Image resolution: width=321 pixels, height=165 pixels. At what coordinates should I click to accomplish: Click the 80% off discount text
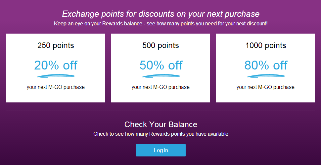pyautogui.click(x=266, y=65)
